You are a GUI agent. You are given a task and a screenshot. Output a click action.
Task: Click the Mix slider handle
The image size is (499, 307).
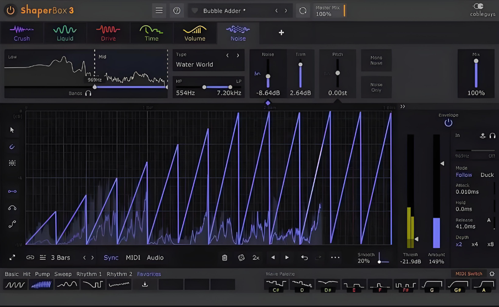pos(476,61)
